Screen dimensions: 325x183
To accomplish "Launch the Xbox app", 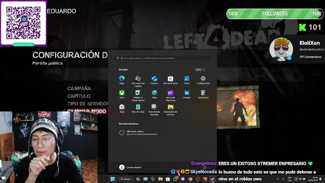I will 122,94.
